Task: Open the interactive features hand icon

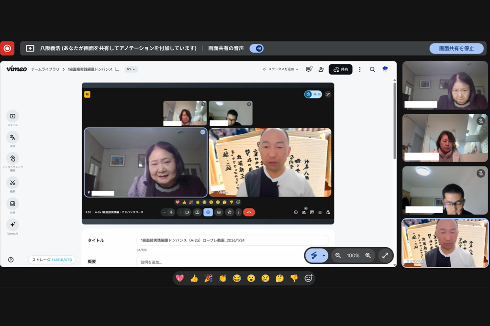Action: pyautogui.click(x=12, y=158)
